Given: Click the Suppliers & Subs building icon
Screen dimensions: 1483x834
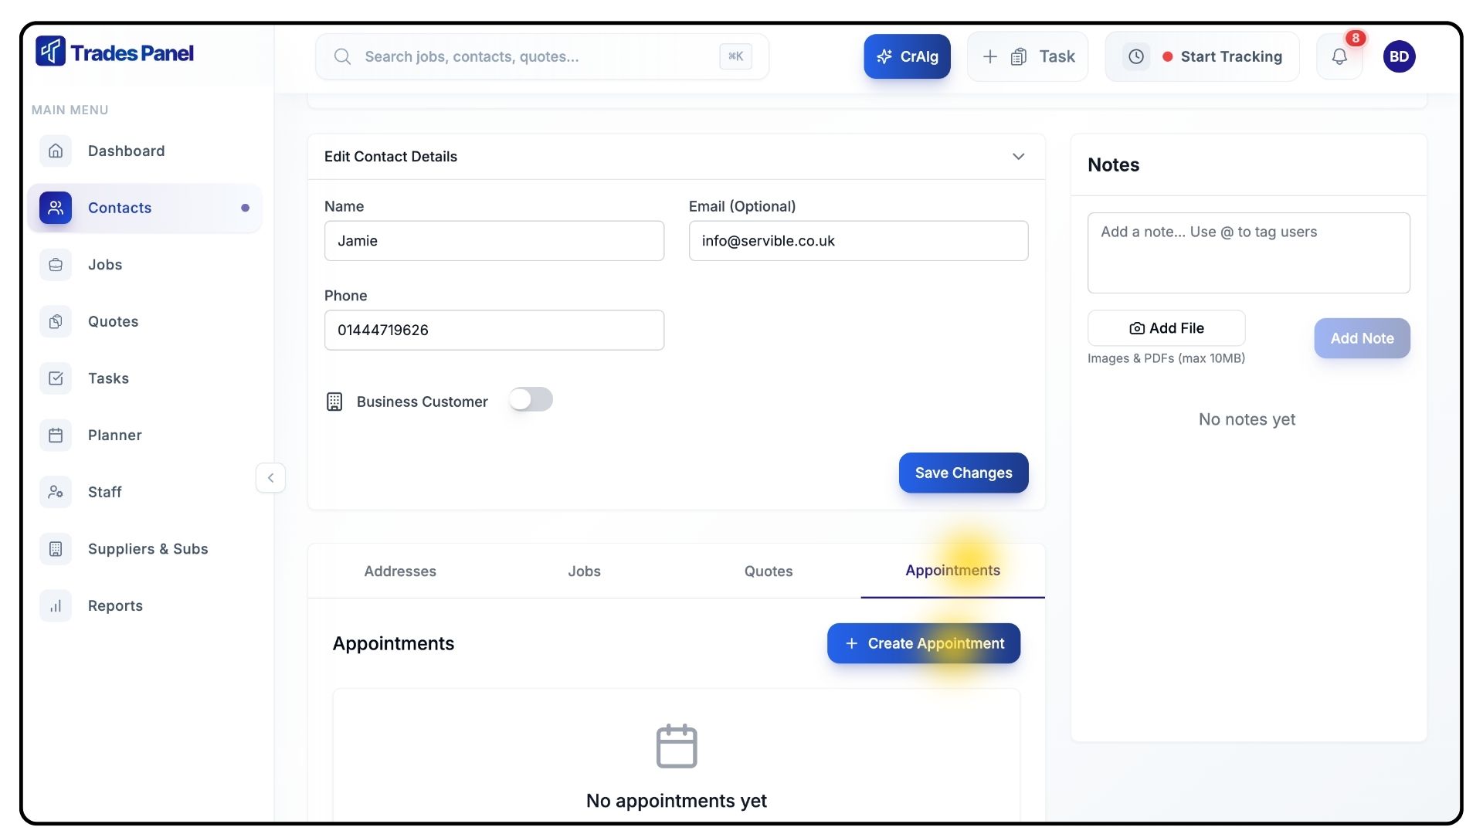Looking at the screenshot, I should (x=56, y=549).
